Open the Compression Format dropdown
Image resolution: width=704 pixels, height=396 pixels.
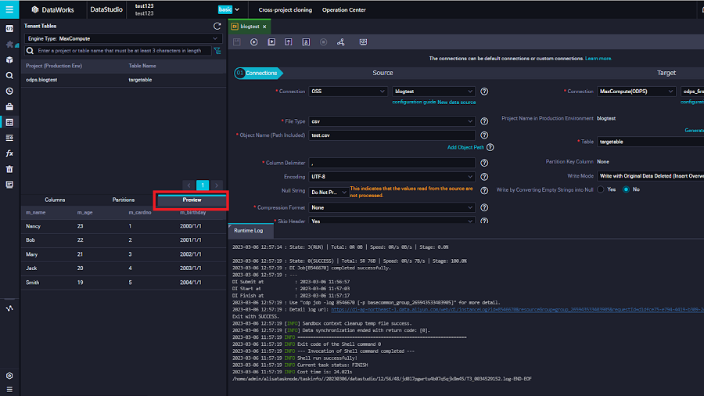coord(392,207)
